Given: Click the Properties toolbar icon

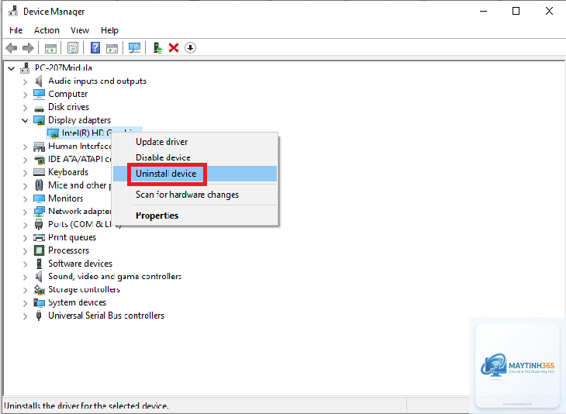Looking at the screenshot, I should pyautogui.click(x=73, y=47).
